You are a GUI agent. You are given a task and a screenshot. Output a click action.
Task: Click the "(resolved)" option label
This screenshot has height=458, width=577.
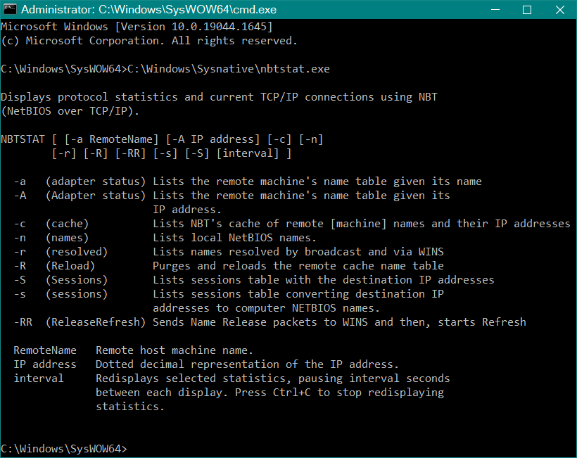point(77,252)
